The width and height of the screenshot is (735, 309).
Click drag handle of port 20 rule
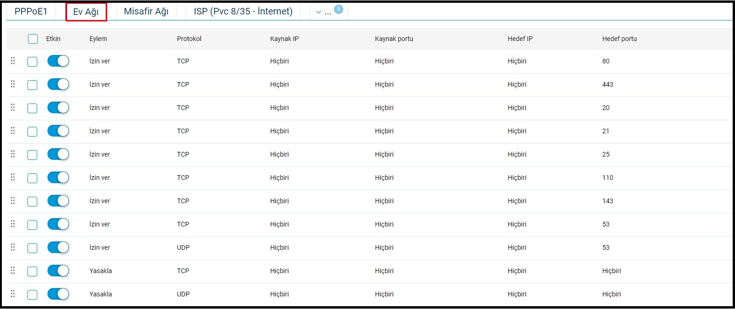coord(13,107)
